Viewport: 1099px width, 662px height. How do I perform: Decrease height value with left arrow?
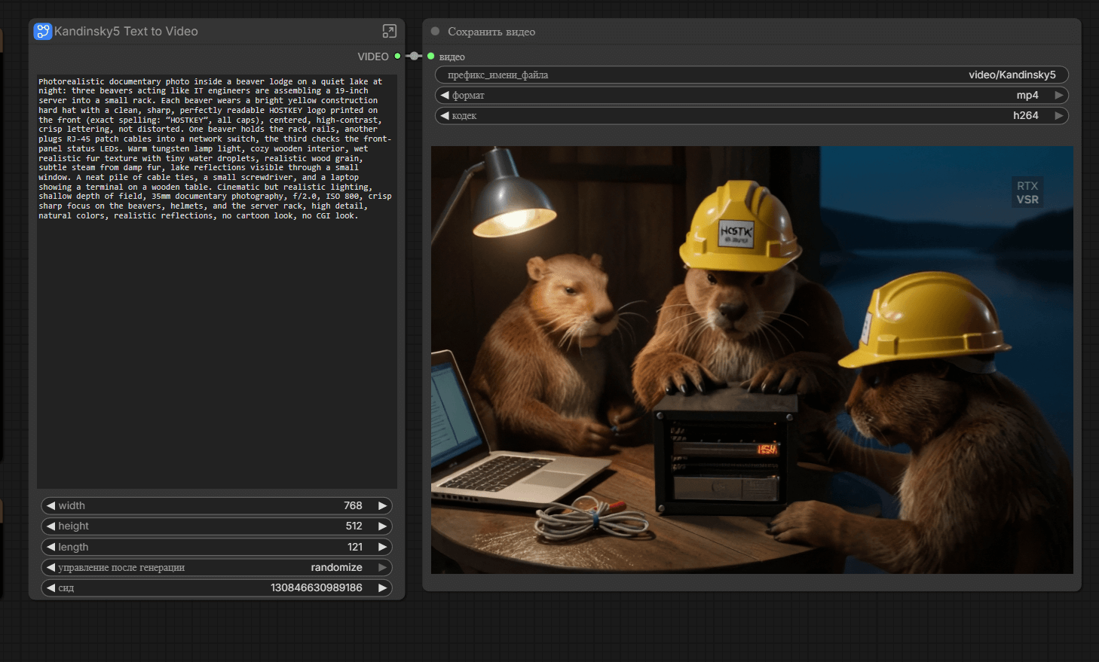[51, 526]
